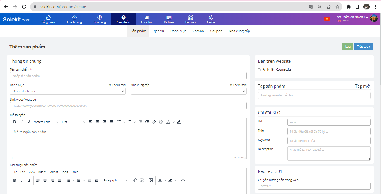Screen dimensions: 381x194
Task: Insert link in the Mô tả ngắn editor
Action: pos(154,122)
